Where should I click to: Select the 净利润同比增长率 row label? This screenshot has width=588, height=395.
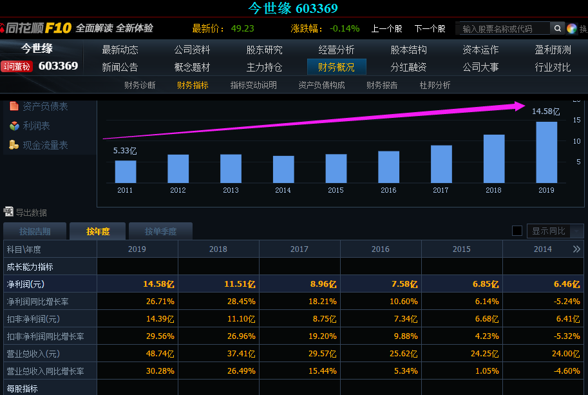[x=37, y=302]
